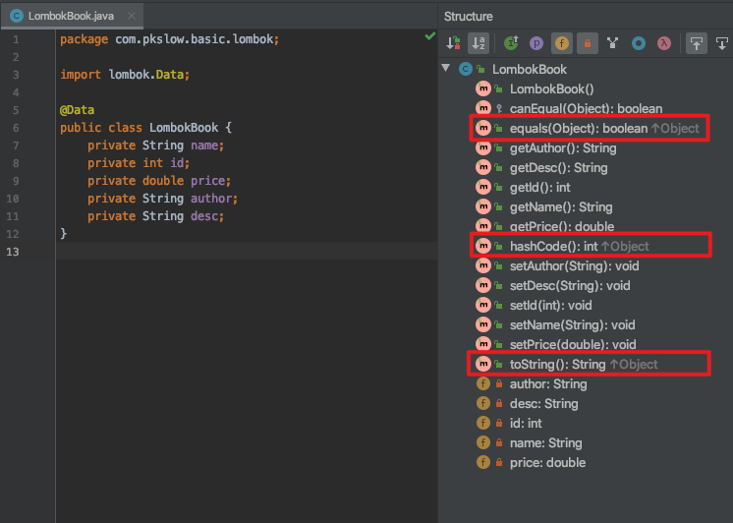
Task: Select getId(): int method
Action: 540,187
